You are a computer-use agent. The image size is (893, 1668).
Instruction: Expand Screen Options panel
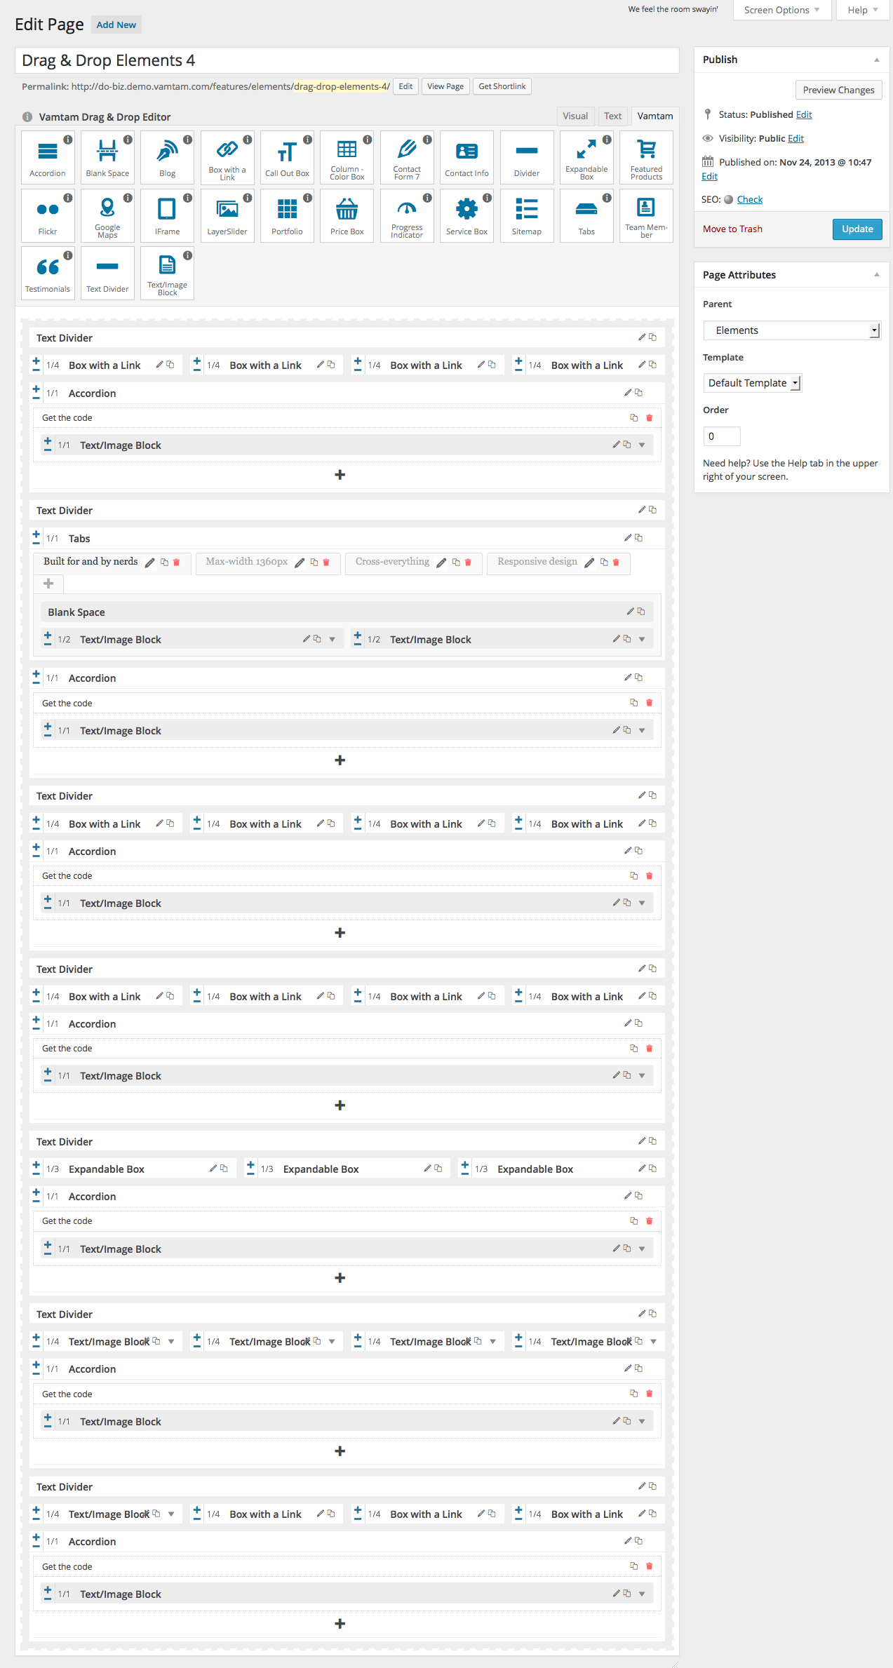pyautogui.click(x=781, y=10)
